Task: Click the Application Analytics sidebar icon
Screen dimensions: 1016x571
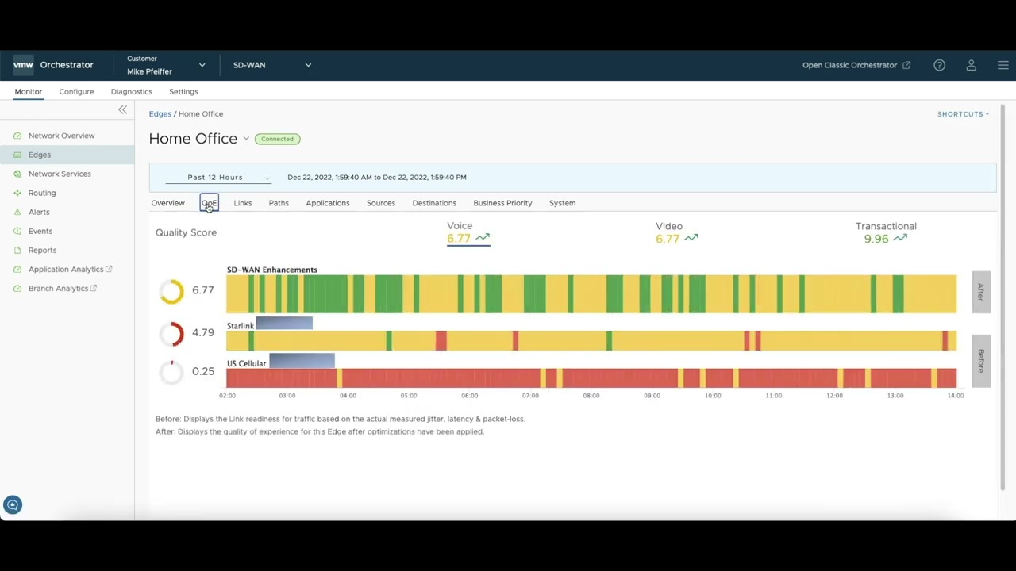Action: point(17,269)
